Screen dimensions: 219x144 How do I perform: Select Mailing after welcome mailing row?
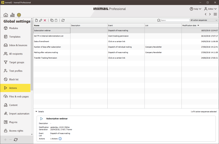point(126,52)
